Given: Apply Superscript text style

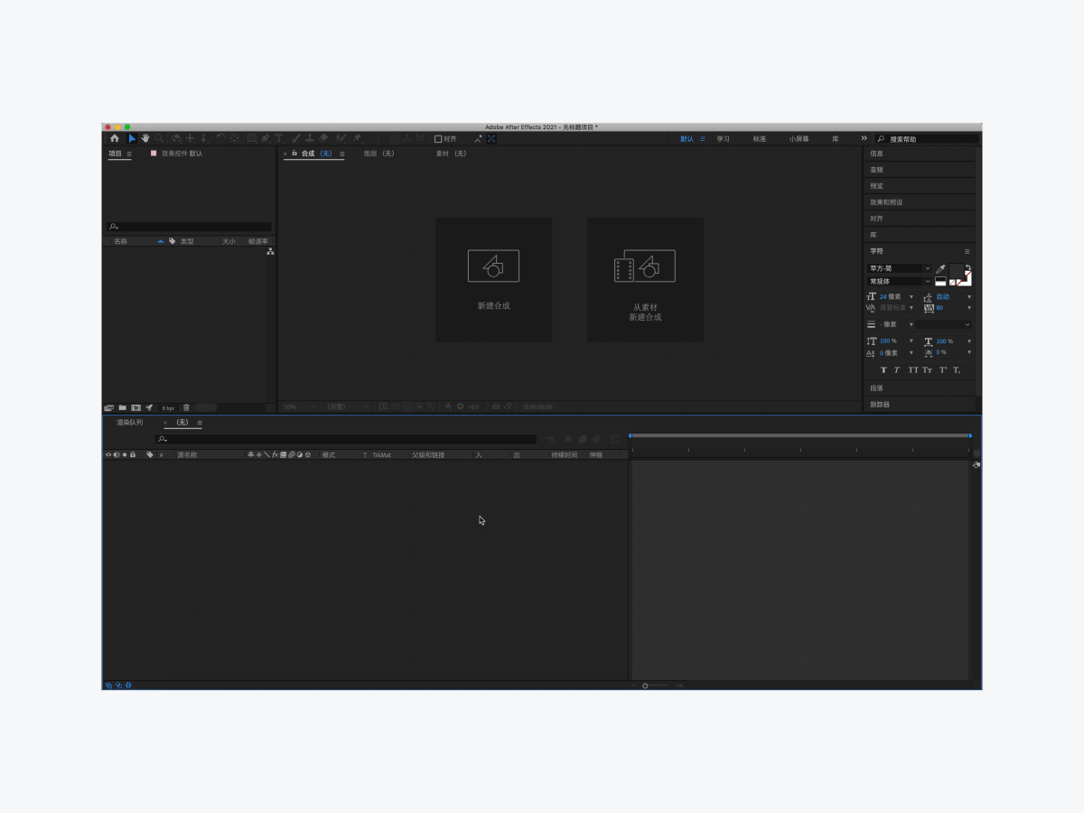Looking at the screenshot, I should 943,370.
